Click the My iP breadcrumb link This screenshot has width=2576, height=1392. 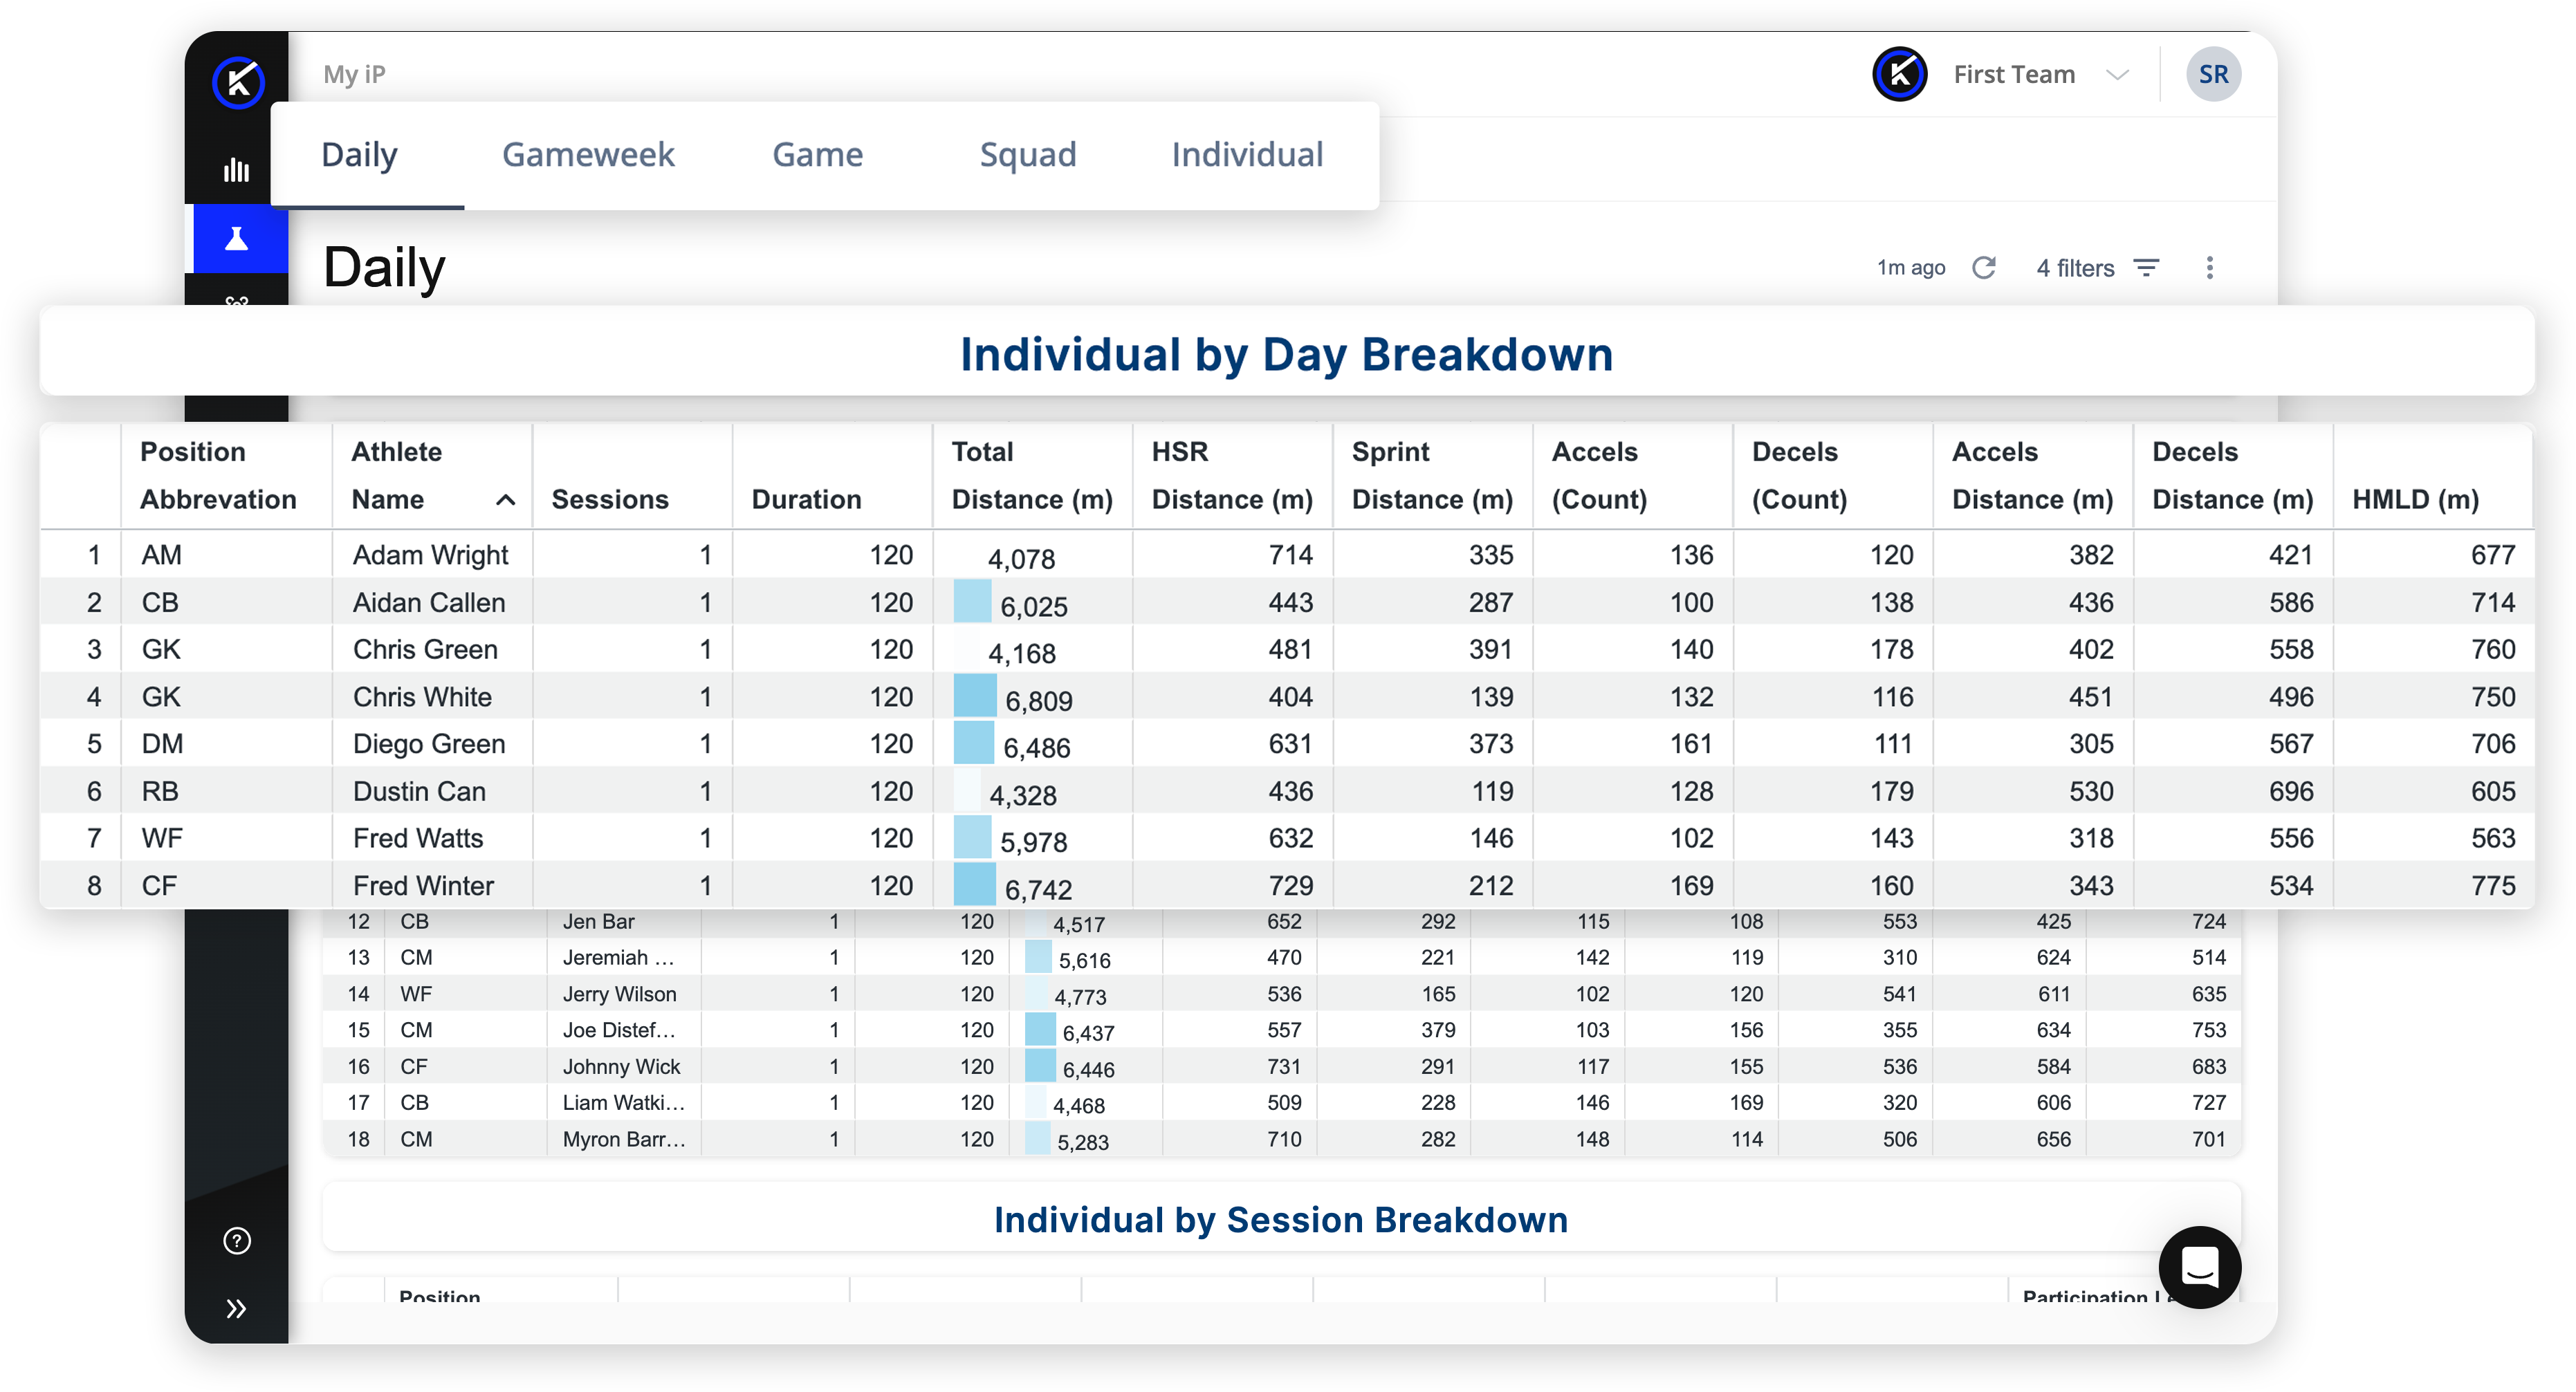pos(354,75)
